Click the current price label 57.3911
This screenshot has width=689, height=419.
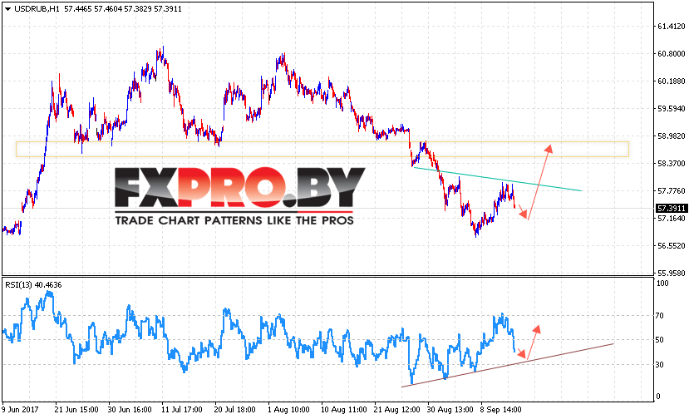coord(672,209)
